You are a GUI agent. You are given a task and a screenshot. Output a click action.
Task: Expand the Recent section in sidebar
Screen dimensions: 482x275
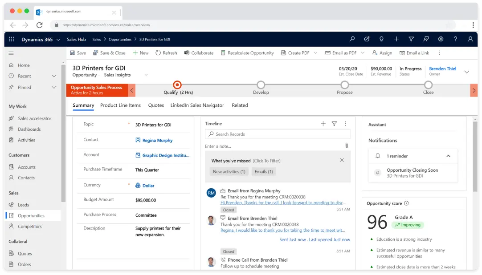54,76
